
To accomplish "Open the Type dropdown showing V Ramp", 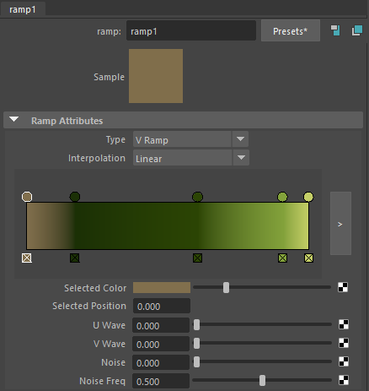I will click(190, 139).
